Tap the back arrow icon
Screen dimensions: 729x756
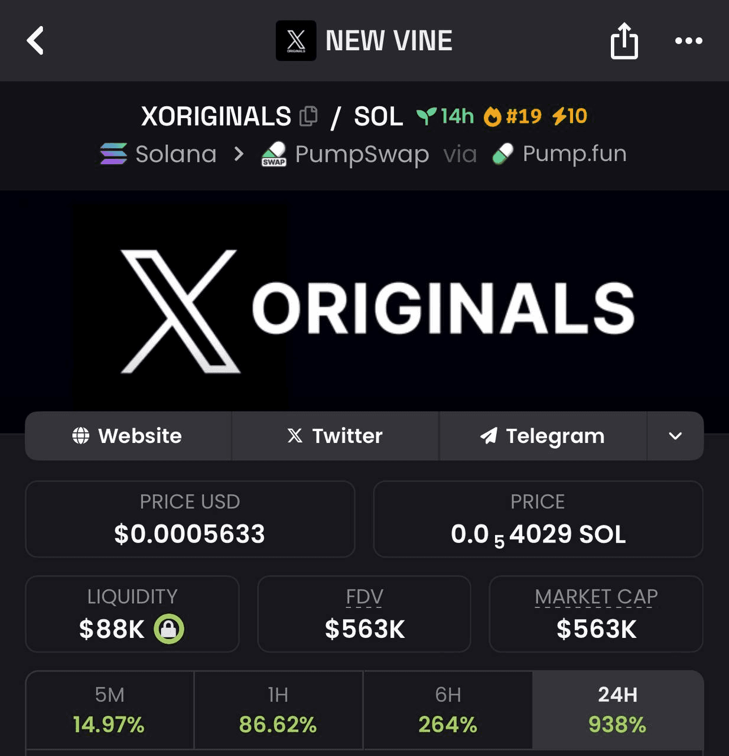click(35, 41)
